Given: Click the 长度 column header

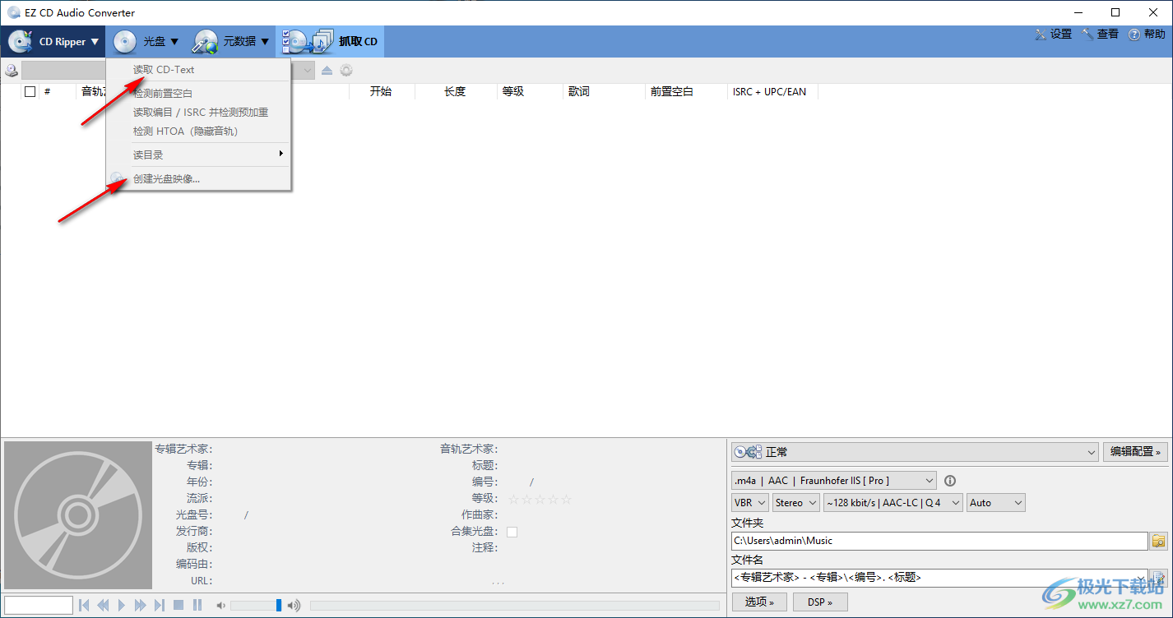Looking at the screenshot, I should 455,92.
